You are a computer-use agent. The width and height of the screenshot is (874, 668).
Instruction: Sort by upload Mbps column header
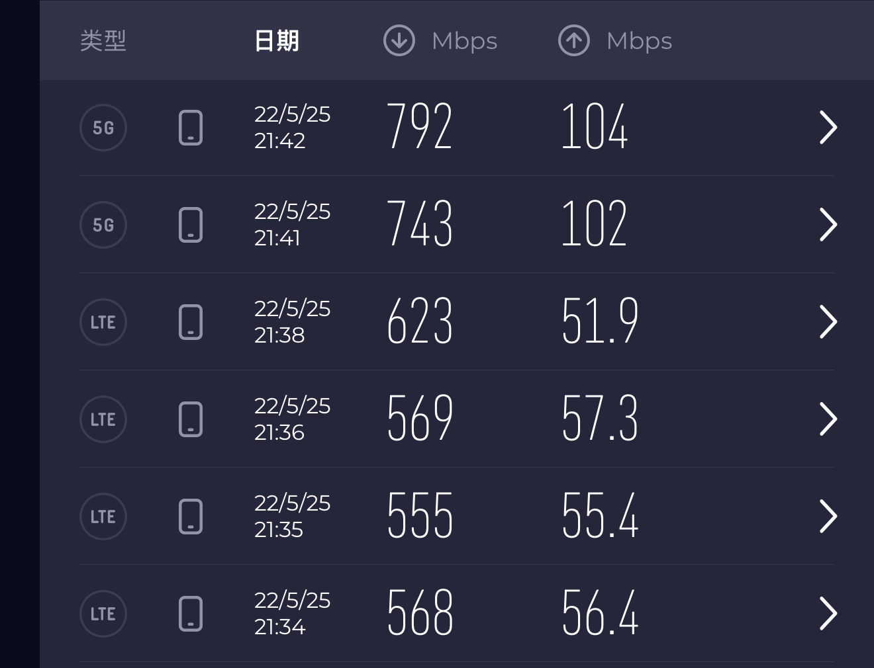click(615, 40)
